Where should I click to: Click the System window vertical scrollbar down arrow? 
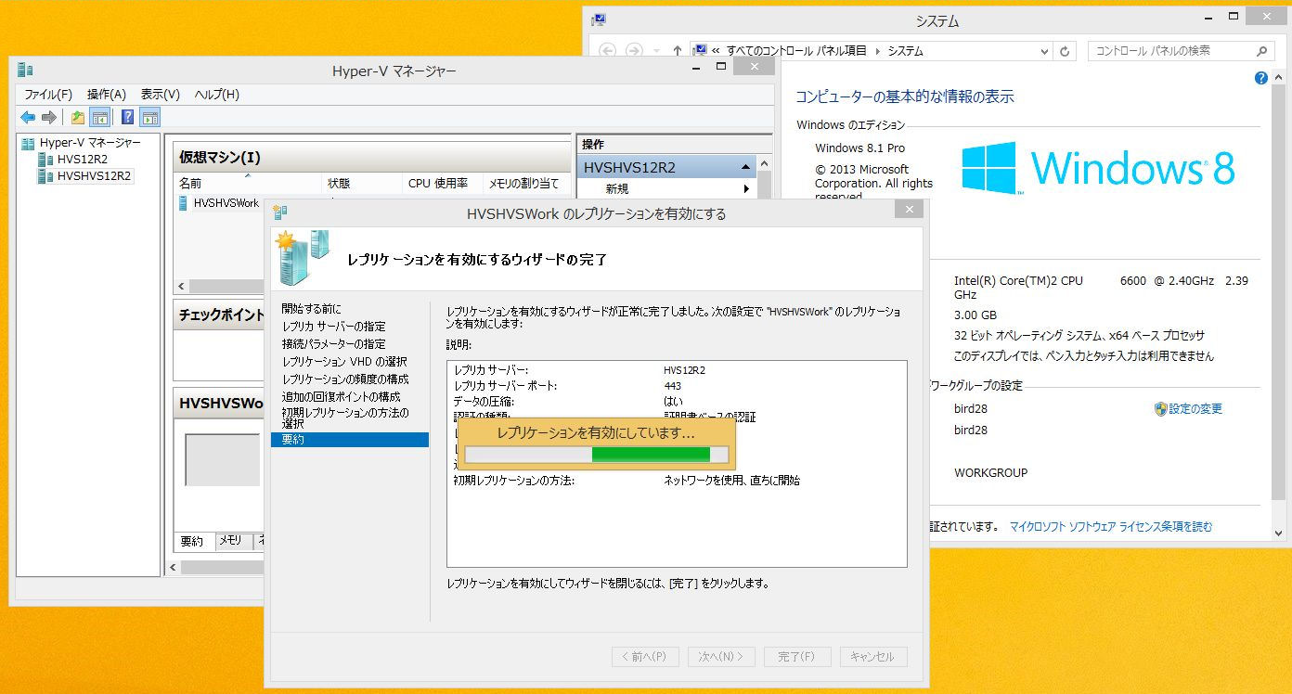(1279, 533)
